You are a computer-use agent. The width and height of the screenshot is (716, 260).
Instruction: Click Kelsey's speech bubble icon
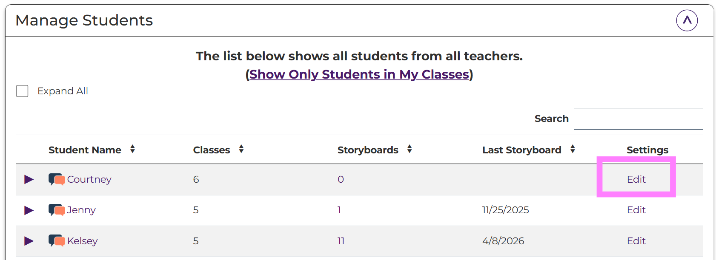tap(57, 241)
